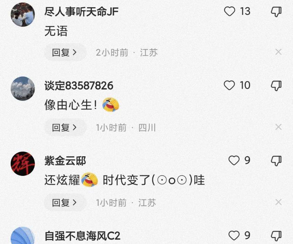This screenshot has width=293, height=244.
Task: Like the comment by 尽人事听天命JF
Action: (229, 11)
